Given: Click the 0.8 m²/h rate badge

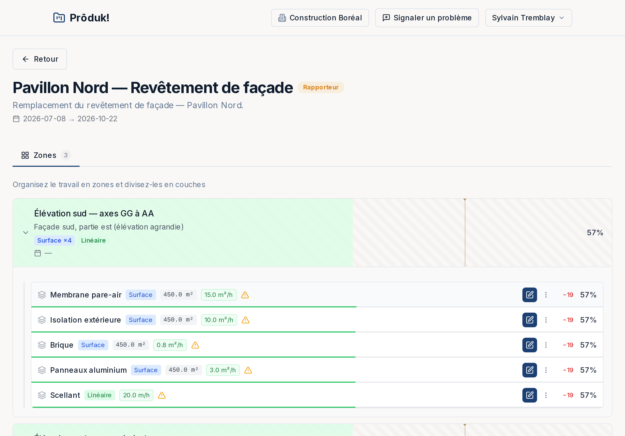Looking at the screenshot, I should [x=170, y=345].
